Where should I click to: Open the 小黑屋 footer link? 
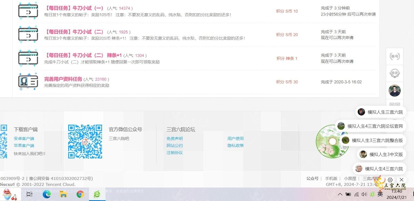tap(350, 178)
